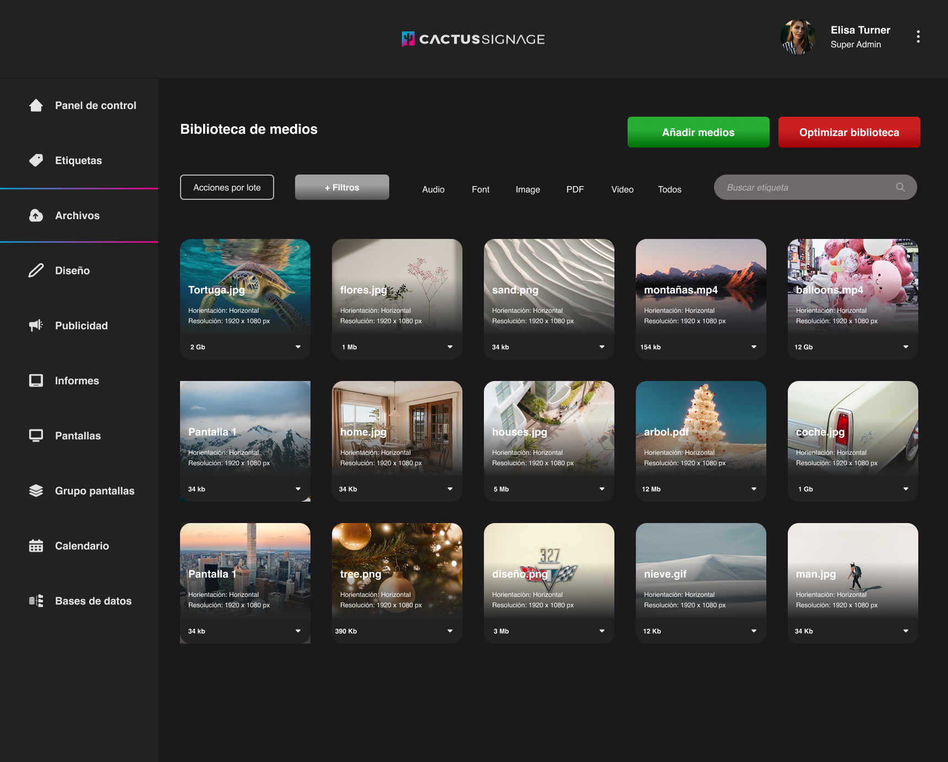This screenshot has width=948, height=762.
Task: Click the megaphone icon for Publicidad
Action: [x=36, y=325]
